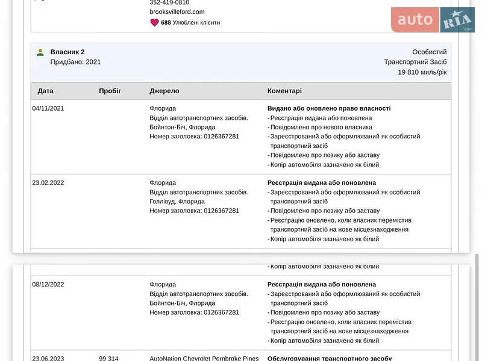Click the vertical scrollbar on the right edge

click(477, 307)
